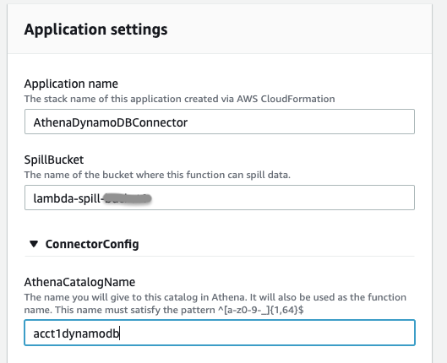
Task: Click the Application settings heading
Action: pos(95,30)
